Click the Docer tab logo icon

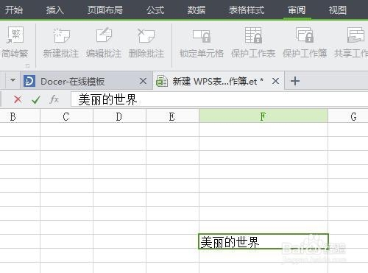pos(29,81)
